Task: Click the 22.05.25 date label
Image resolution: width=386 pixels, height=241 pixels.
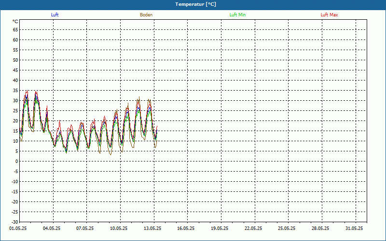Action: tap(253, 228)
